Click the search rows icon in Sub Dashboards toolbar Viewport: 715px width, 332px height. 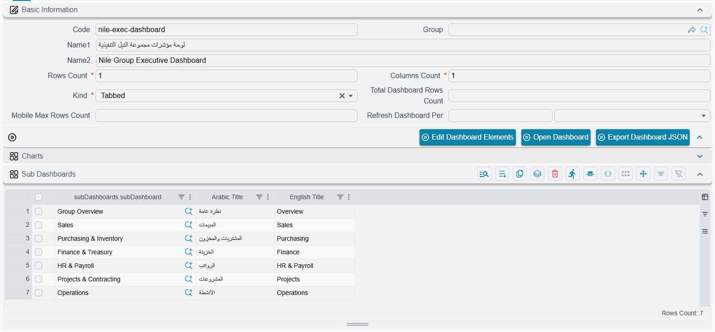pyautogui.click(x=484, y=174)
